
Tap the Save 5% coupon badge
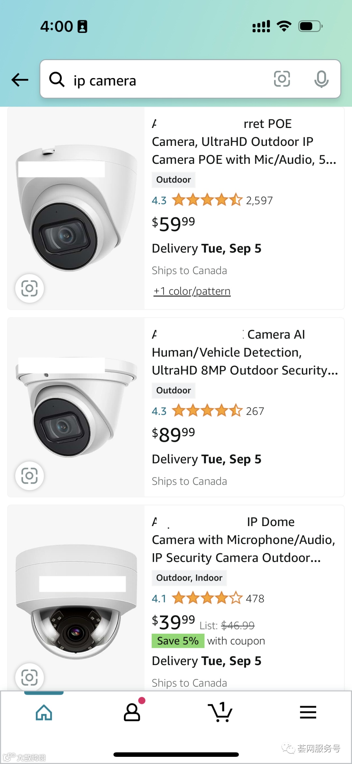(x=178, y=641)
